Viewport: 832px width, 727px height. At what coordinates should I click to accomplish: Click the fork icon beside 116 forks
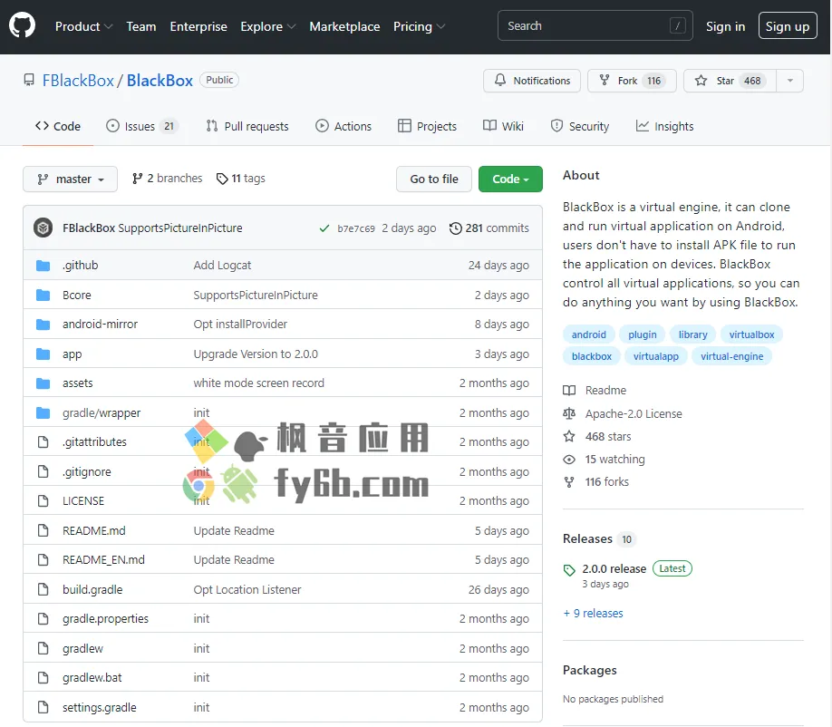point(569,482)
